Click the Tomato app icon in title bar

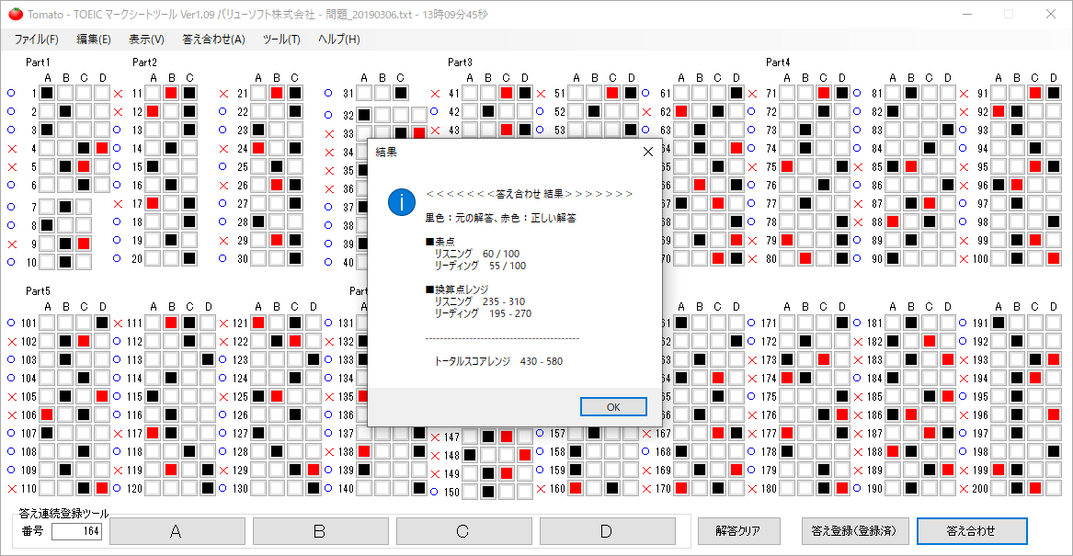[14, 14]
